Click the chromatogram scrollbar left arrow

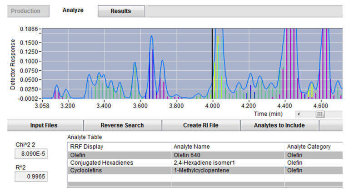[299, 114]
